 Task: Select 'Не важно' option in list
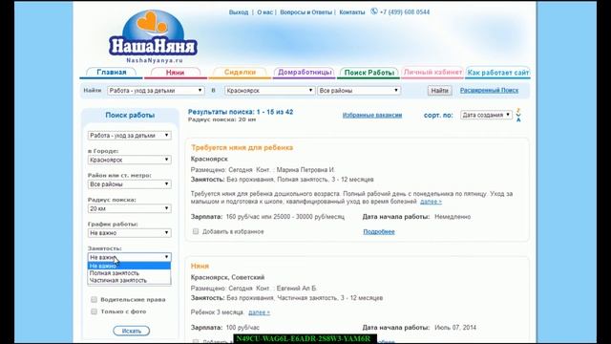tap(130, 266)
